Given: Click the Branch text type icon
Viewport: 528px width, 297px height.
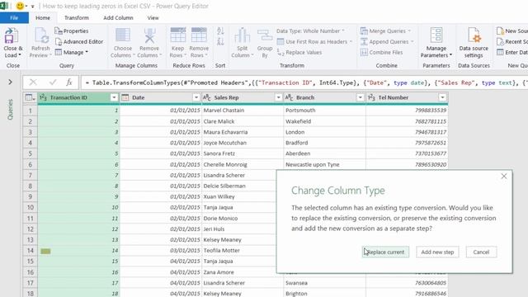Looking at the screenshot, I should coord(289,97).
